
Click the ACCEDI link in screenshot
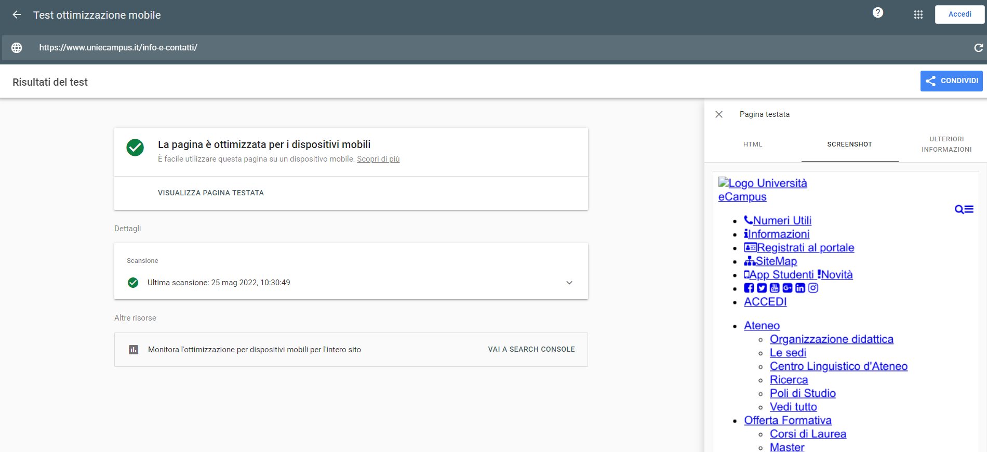tap(765, 302)
